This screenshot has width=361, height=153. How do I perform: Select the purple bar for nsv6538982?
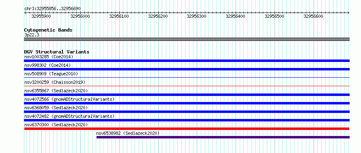[223, 137]
